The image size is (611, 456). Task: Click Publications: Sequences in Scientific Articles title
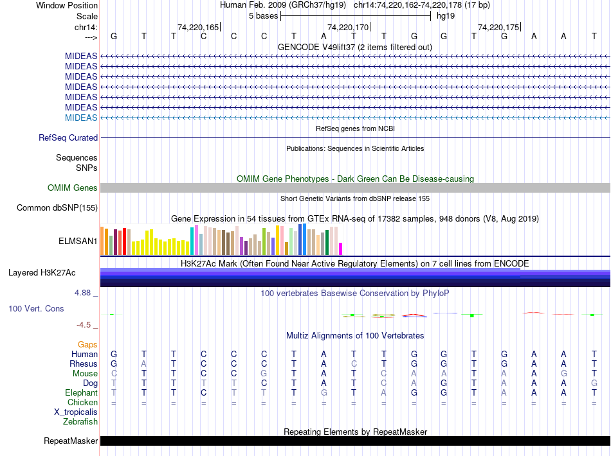point(355,148)
